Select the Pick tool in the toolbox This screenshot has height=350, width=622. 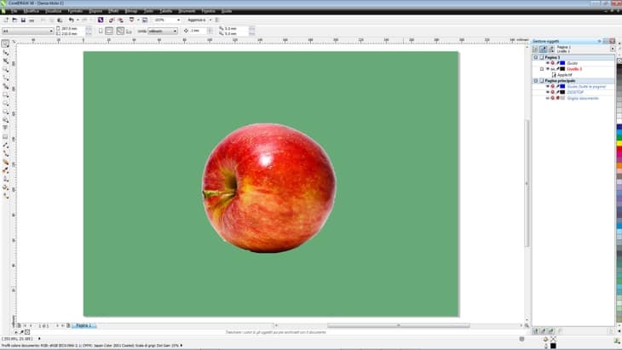(x=6, y=43)
